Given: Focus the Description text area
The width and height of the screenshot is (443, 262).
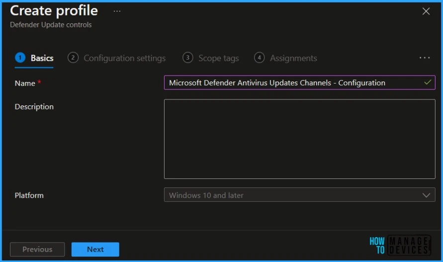Looking at the screenshot, I should (x=299, y=139).
